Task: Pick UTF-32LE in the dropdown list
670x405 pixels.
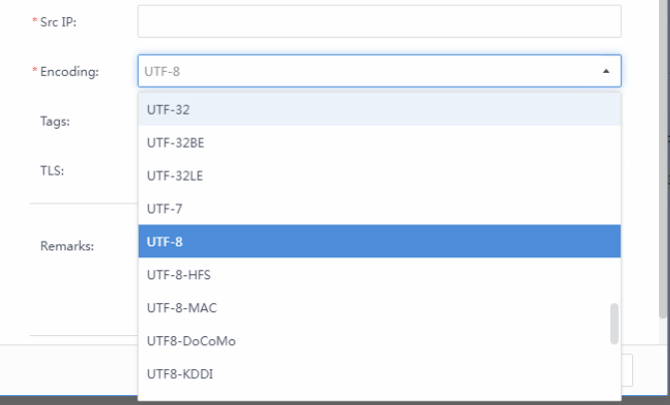Action: click(x=379, y=175)
